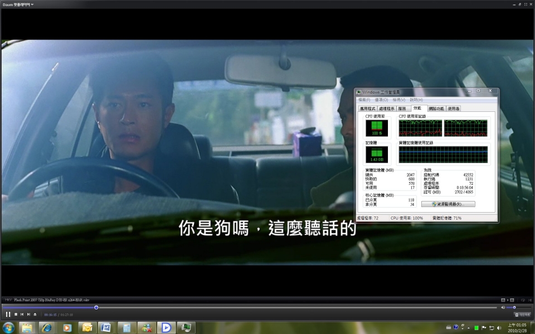Screen dimensions: 535x334
Task: Open Microsoft Word from taskbar
Action: point(106,328)
